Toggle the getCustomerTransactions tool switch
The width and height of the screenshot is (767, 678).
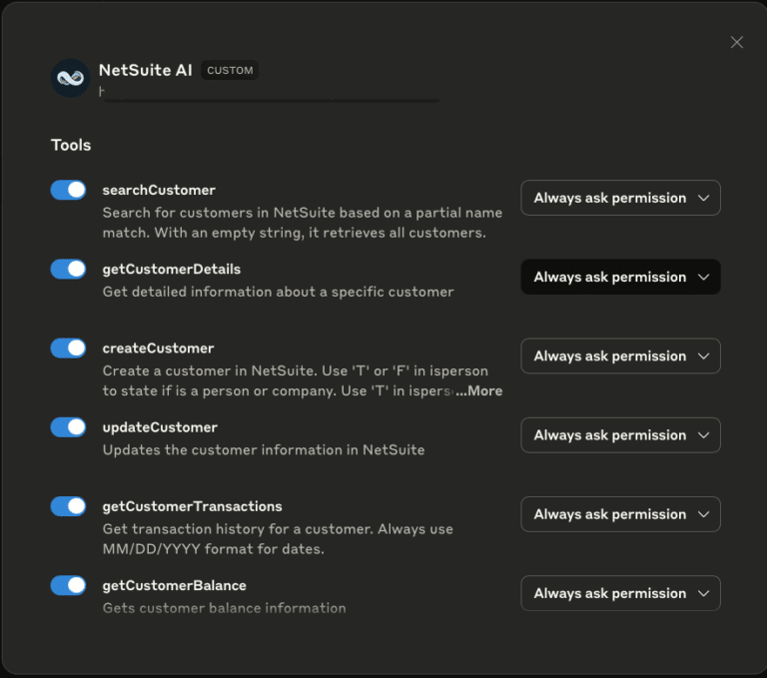click(69, 506)
